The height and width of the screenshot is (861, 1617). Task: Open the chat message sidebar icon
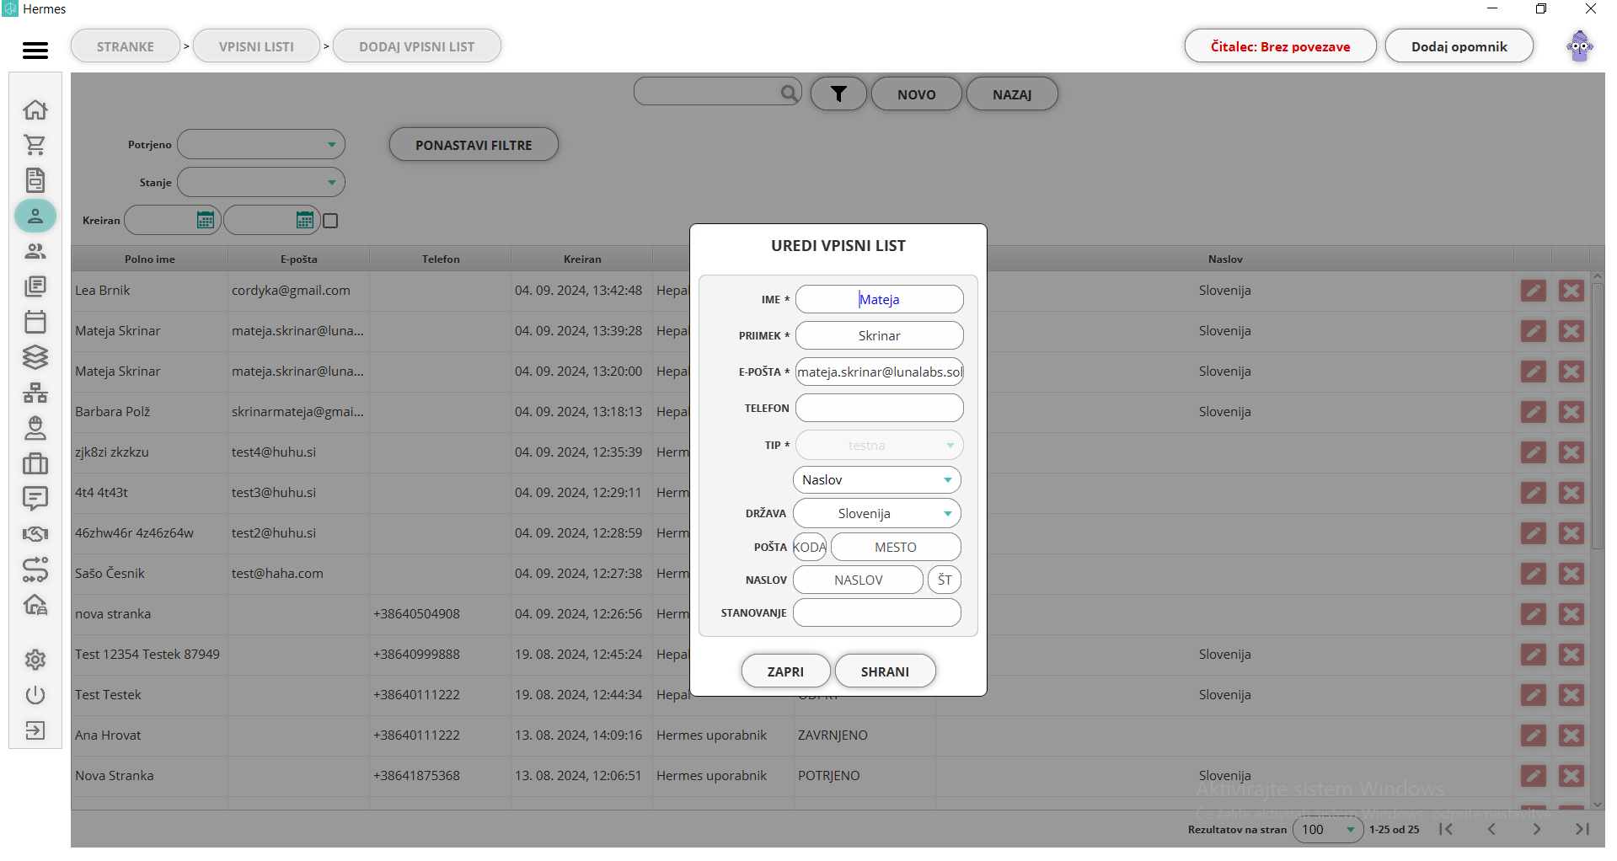35,499
